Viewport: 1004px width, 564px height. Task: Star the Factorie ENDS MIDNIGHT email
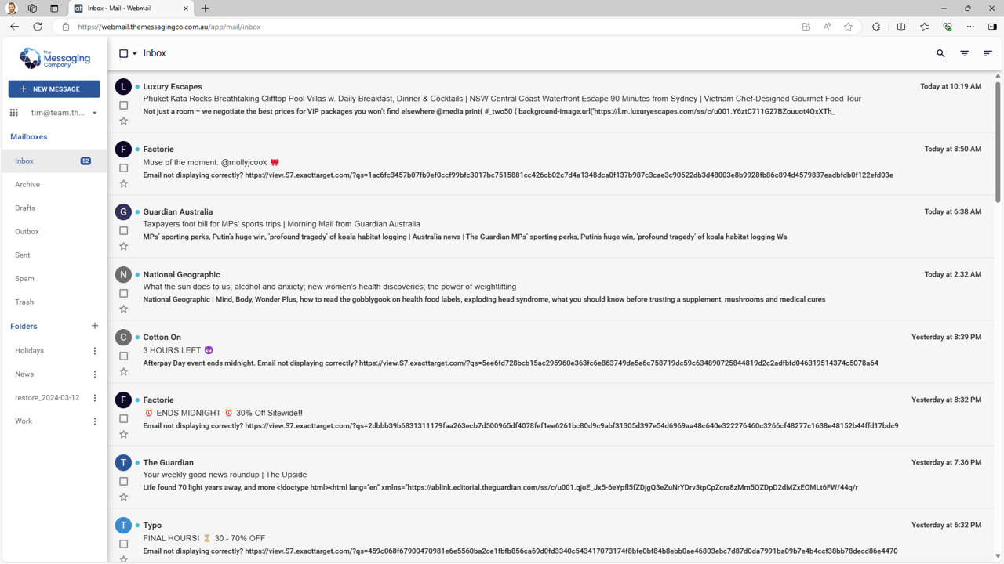point(123,435)
